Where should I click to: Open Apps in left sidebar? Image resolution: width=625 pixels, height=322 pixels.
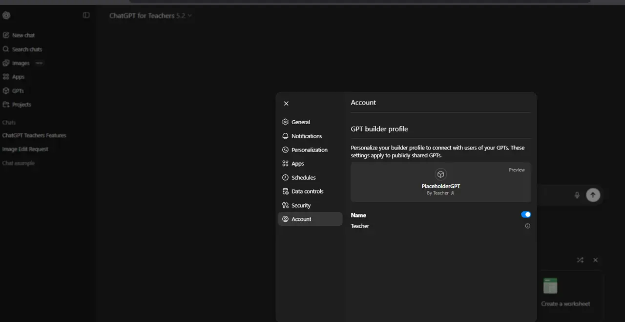click(x=14, y=77)
